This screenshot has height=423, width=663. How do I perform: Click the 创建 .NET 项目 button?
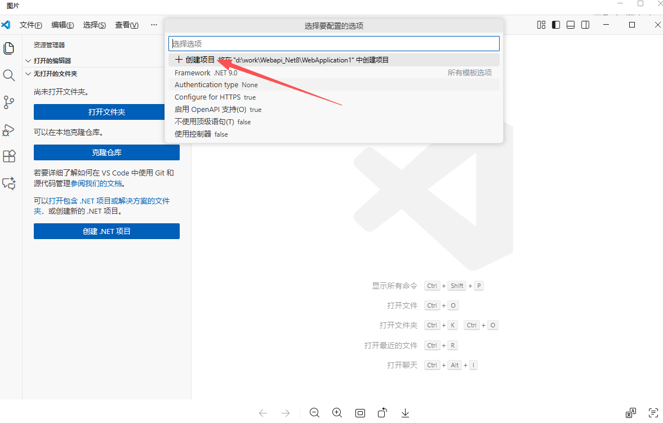coord(106,231)
